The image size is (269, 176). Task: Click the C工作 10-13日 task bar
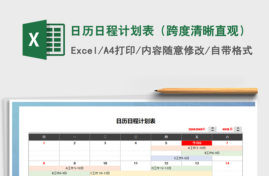[151, 173]
